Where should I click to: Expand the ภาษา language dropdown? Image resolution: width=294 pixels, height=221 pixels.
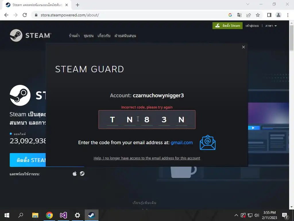pos(271,26)
